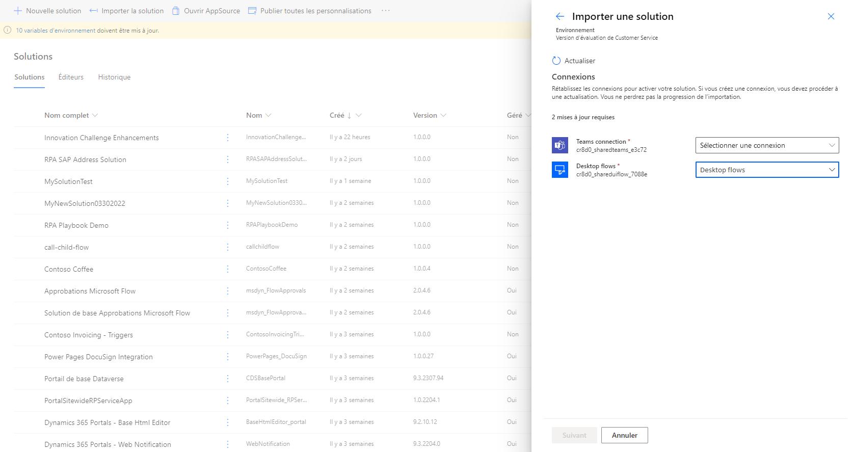Open Contoso Invoicing - Triggers solution

pyautogui.click(x=89, y=335)
